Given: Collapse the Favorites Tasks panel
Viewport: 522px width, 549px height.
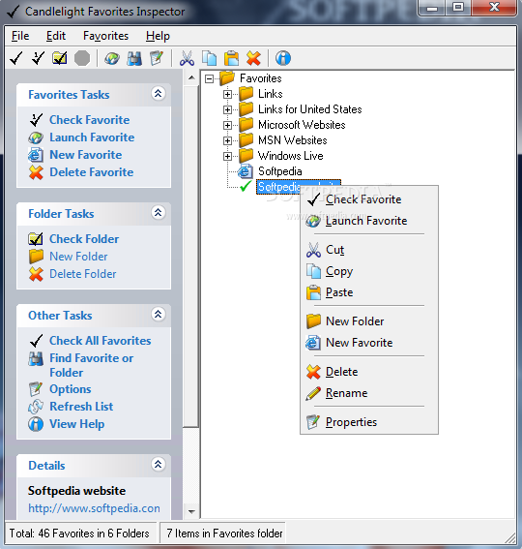Looking at the screenshot, I should click(x=158, y=94).
